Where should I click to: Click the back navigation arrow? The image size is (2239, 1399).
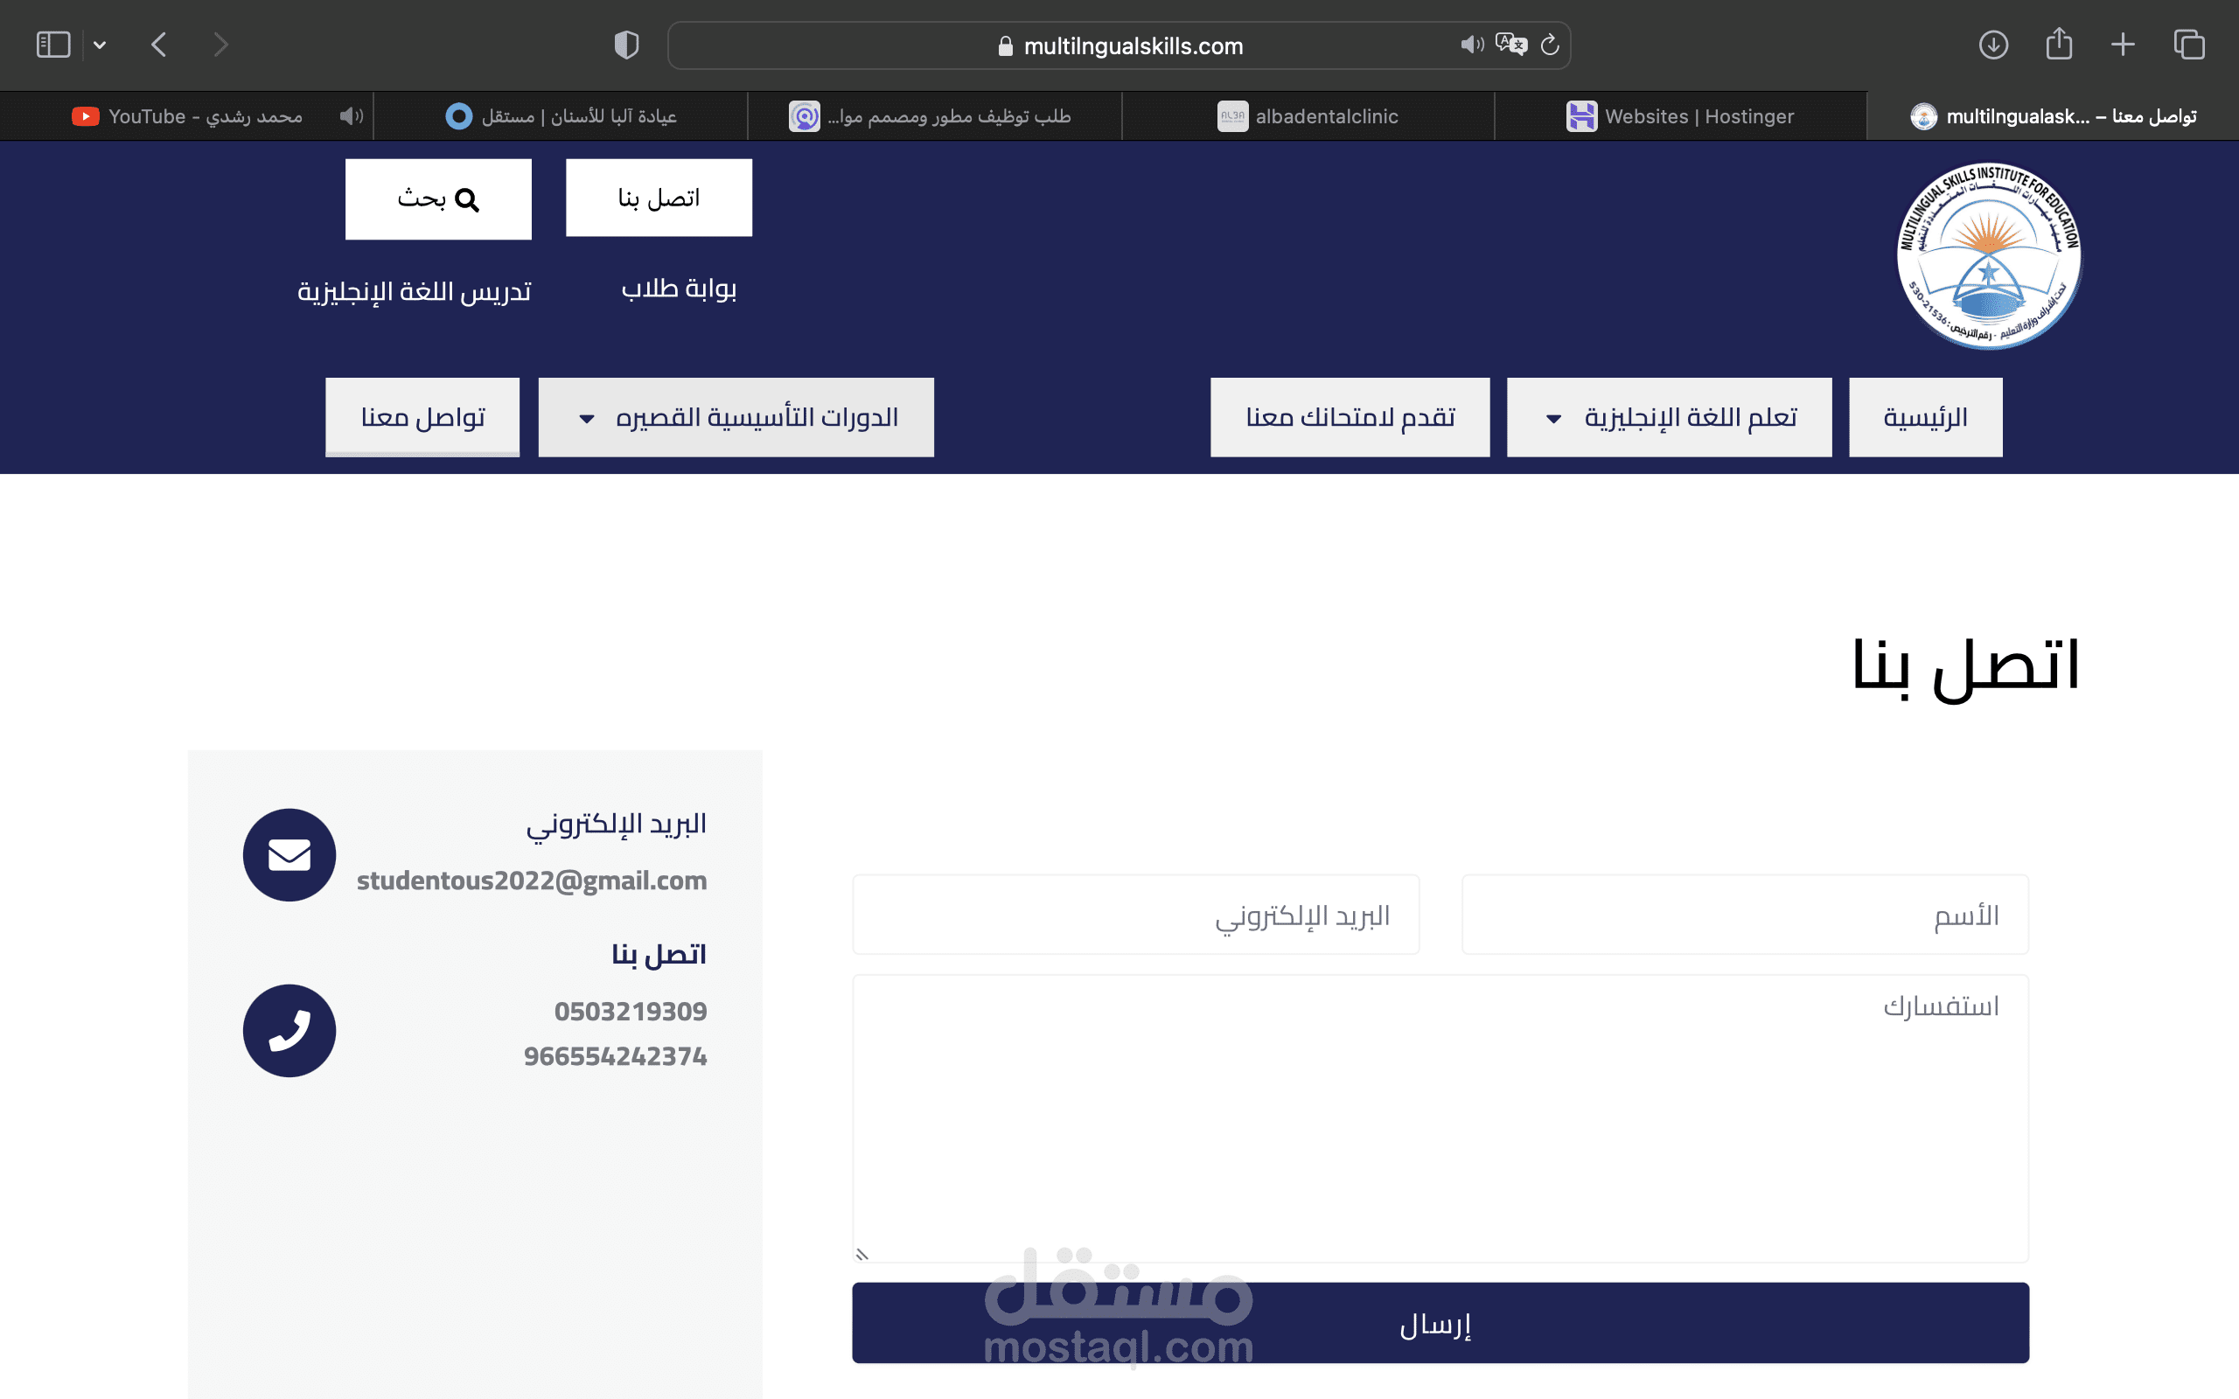[159, 45]
